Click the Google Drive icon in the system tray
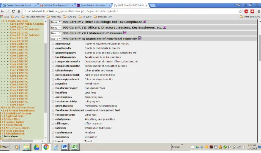Screen dimensions: 261x153 click(197, 147)
